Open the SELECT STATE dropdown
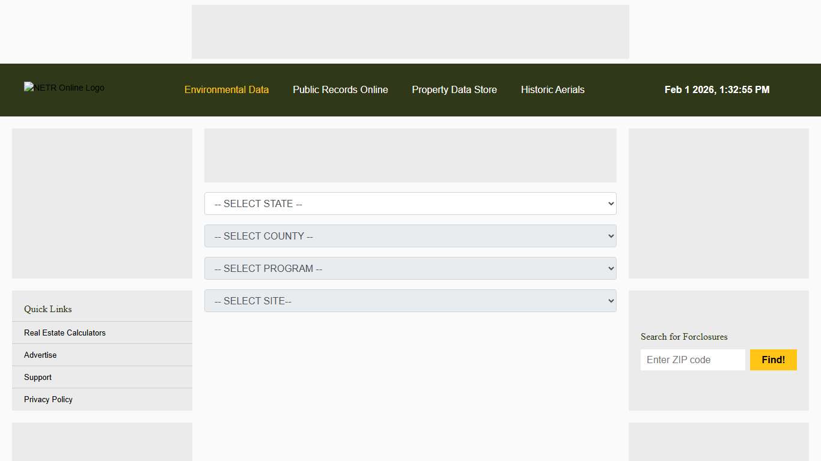The image size is (821, 461). tap(410, 203)
